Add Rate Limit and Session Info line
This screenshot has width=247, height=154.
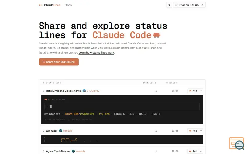click(x=193, y=91)
